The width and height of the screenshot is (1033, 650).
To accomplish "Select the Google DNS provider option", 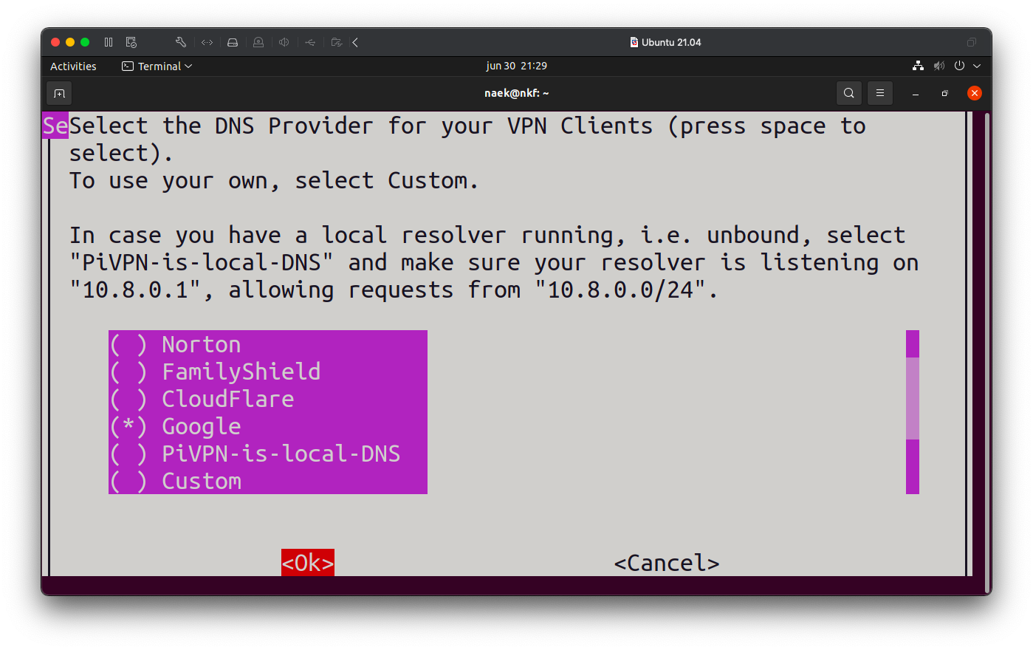I will tap(268, 426).
